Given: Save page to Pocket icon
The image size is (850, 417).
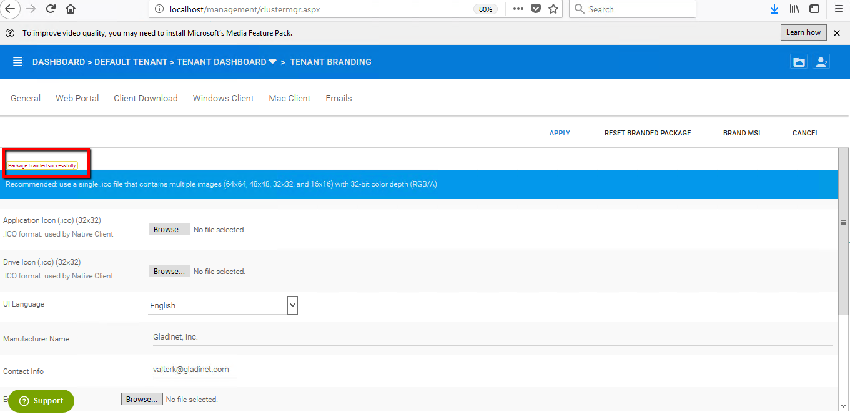Looking at the screenshot, I should pyautogui.click(x=536, y=9).
